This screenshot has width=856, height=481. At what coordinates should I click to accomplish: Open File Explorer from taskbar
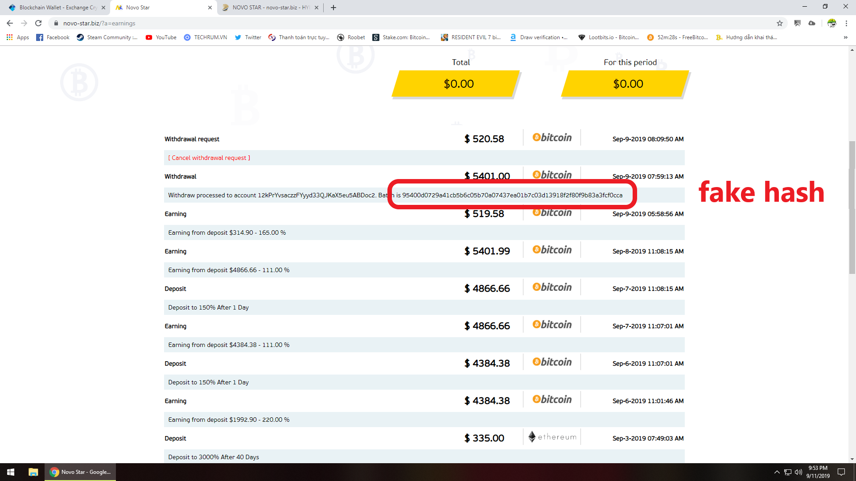(33, 472)
